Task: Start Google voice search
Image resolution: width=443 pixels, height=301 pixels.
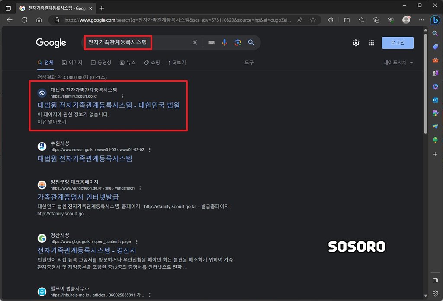Action: tap(225, 43)
